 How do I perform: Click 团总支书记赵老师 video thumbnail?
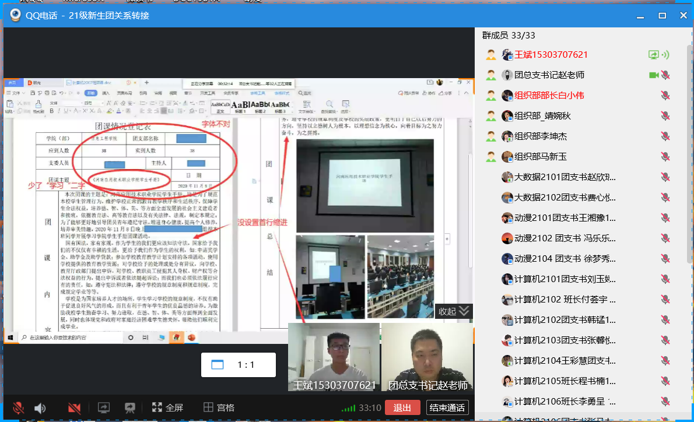[427, 356]
